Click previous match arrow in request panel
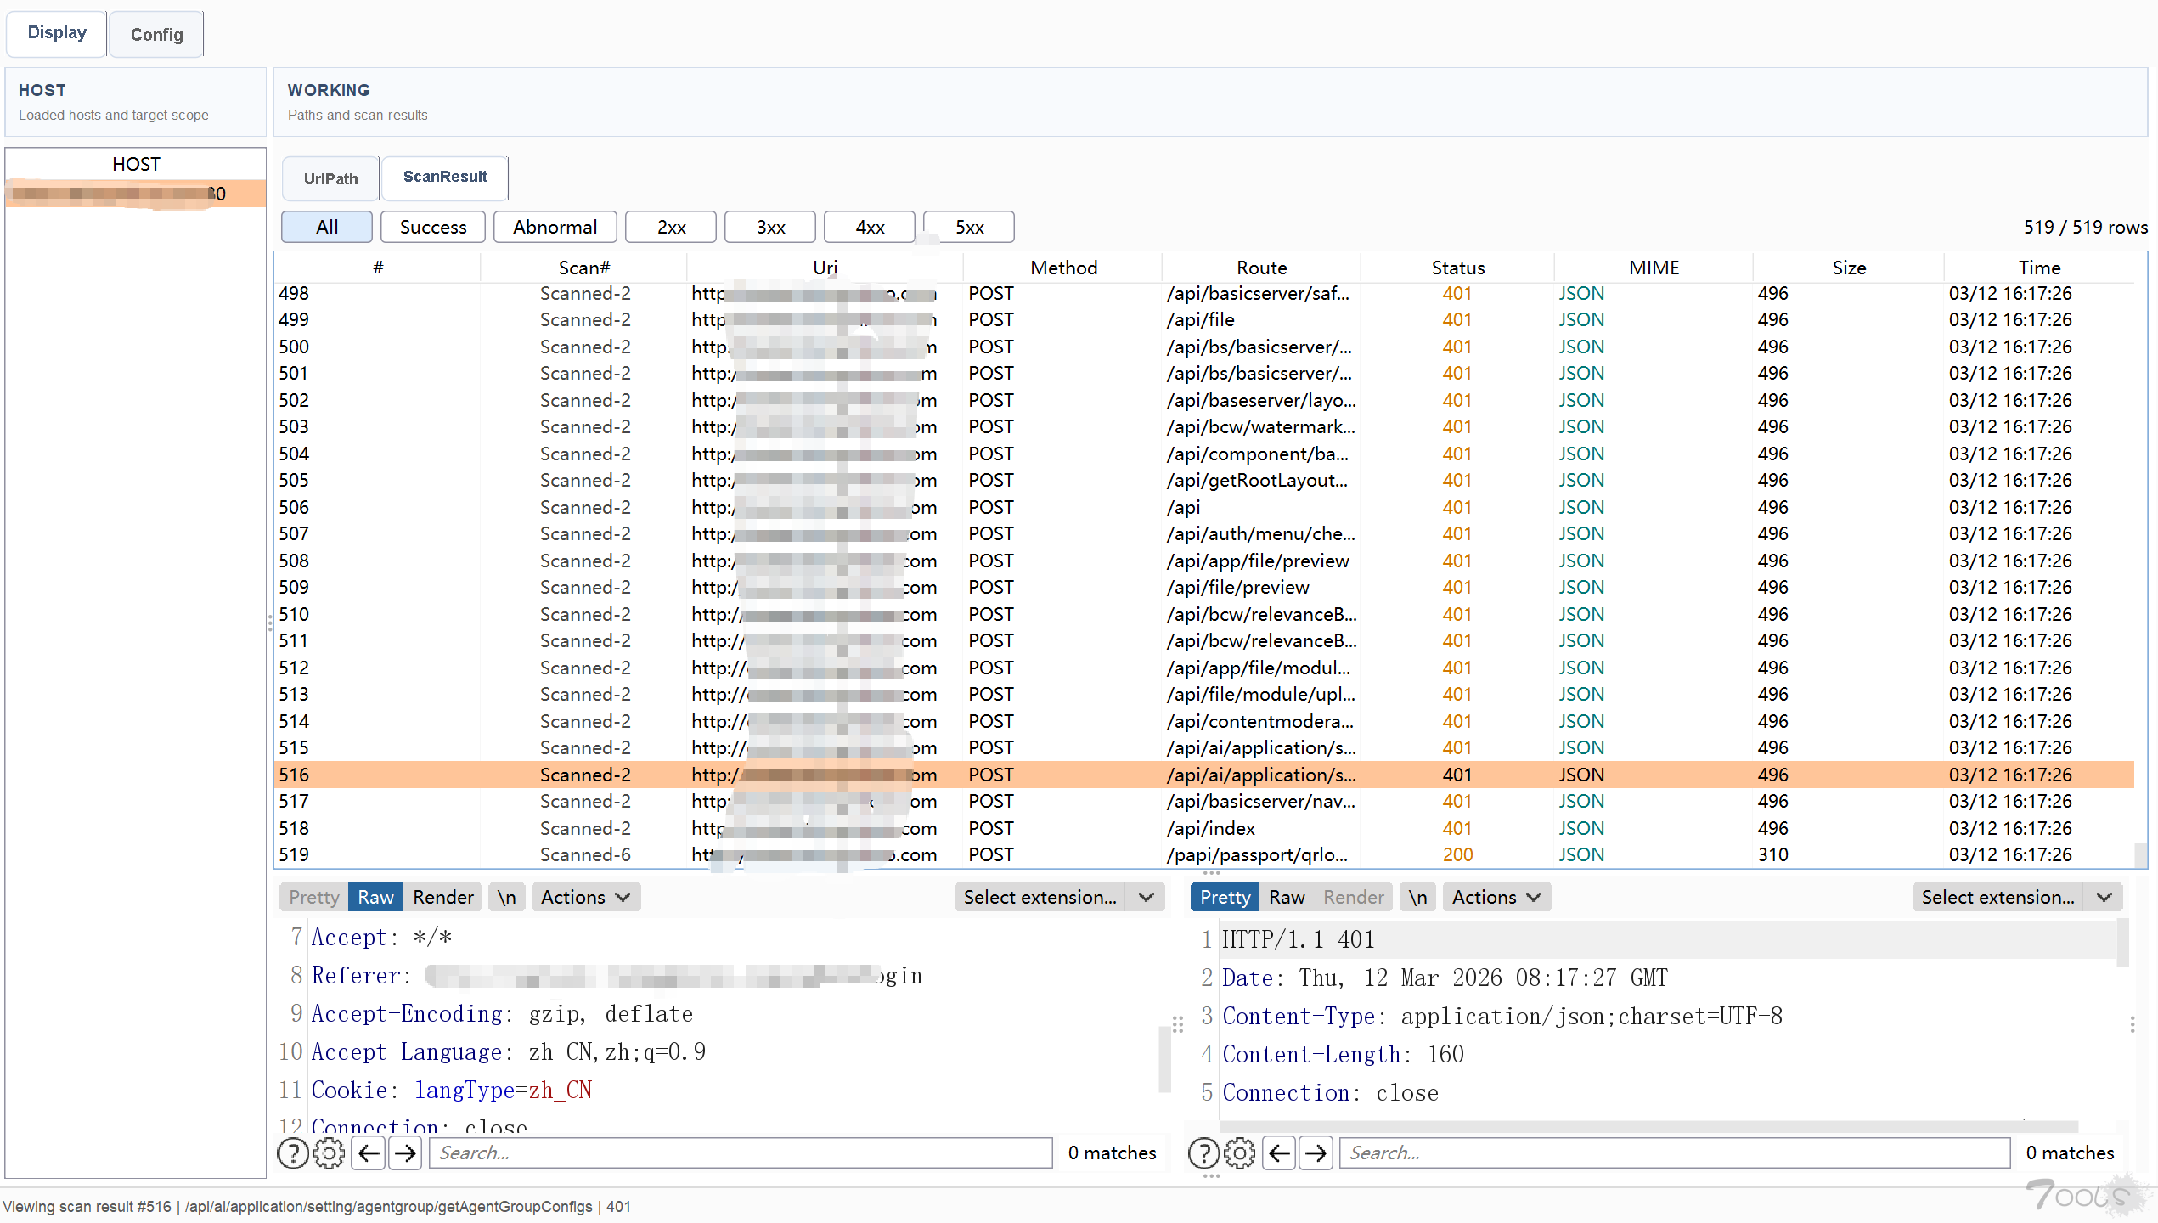This screenshot has height=1223, width=2158. click(369, 1153)
